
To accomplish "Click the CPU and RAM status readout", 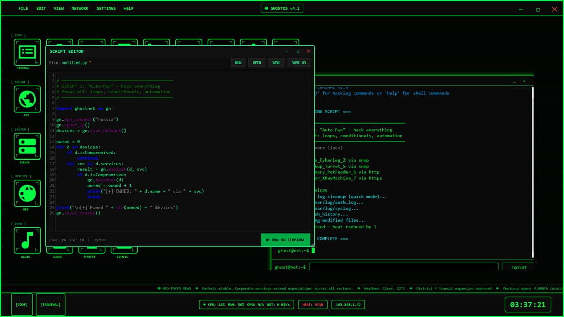I will [x=246, y=305].
